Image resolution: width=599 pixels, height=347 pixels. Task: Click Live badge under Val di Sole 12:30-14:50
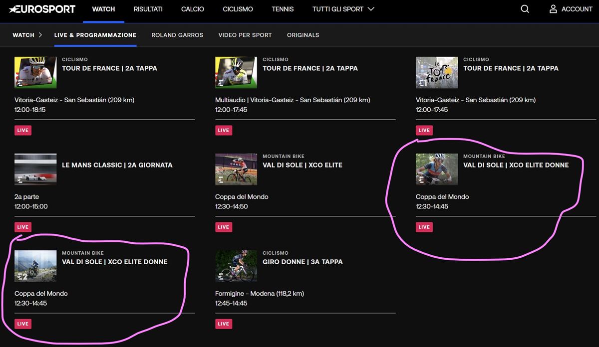point(224,227)
